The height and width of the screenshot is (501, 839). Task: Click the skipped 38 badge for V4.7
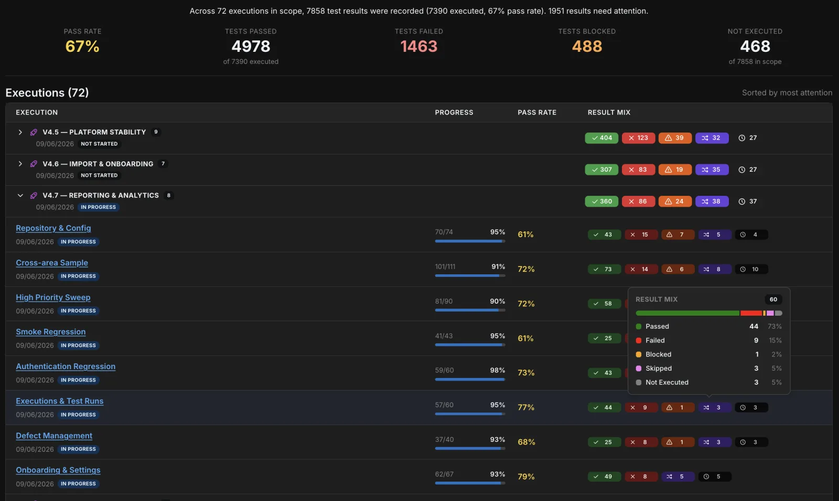(x=712, y=202)
